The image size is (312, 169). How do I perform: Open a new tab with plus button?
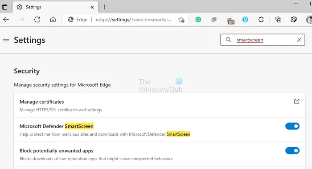[104, 7]
